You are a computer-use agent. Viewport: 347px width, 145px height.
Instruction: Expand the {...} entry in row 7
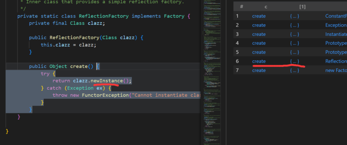click(295, 70)
